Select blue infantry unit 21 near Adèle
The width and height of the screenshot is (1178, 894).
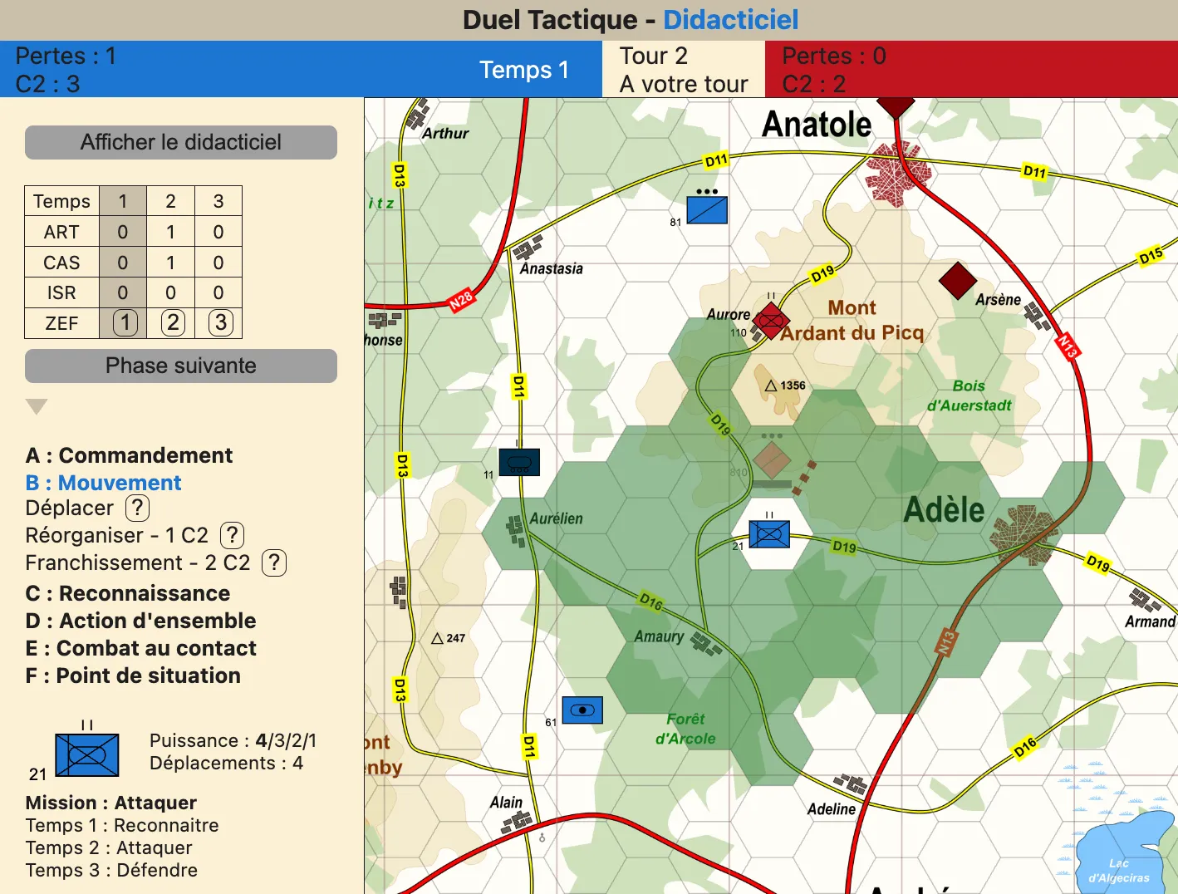pos(769,533)
